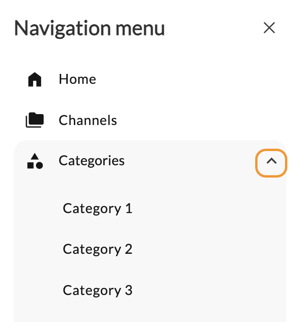Select the triangle-square-circle Categories glyph
Image resolution: width=294 pixels, height=322 pixels.
pyautogui.click(x=35, y=161)
